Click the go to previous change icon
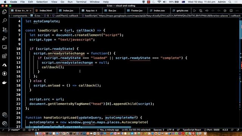Screen dimensions: 242x136 point(207,11)
